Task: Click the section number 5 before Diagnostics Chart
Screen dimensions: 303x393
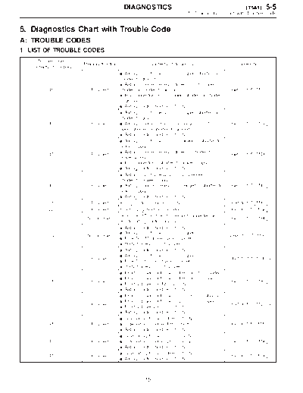Action: [x=23, y=29]
